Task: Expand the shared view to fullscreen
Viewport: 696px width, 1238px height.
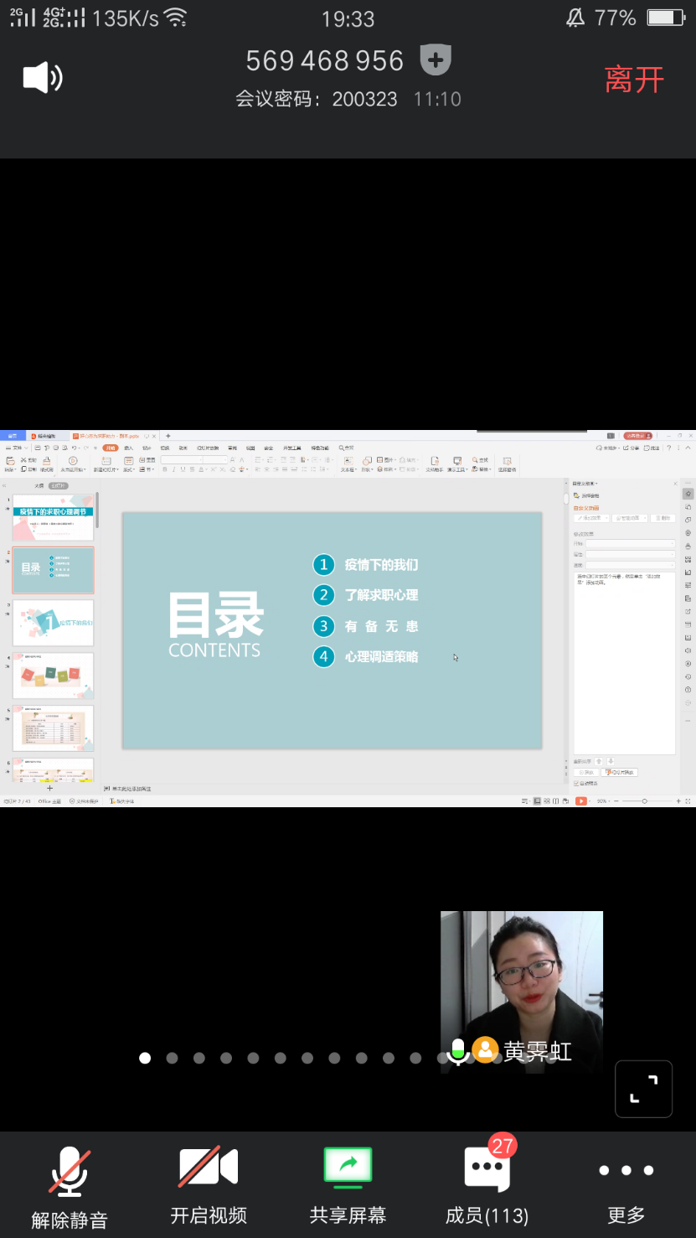Action: point(644,1089)
